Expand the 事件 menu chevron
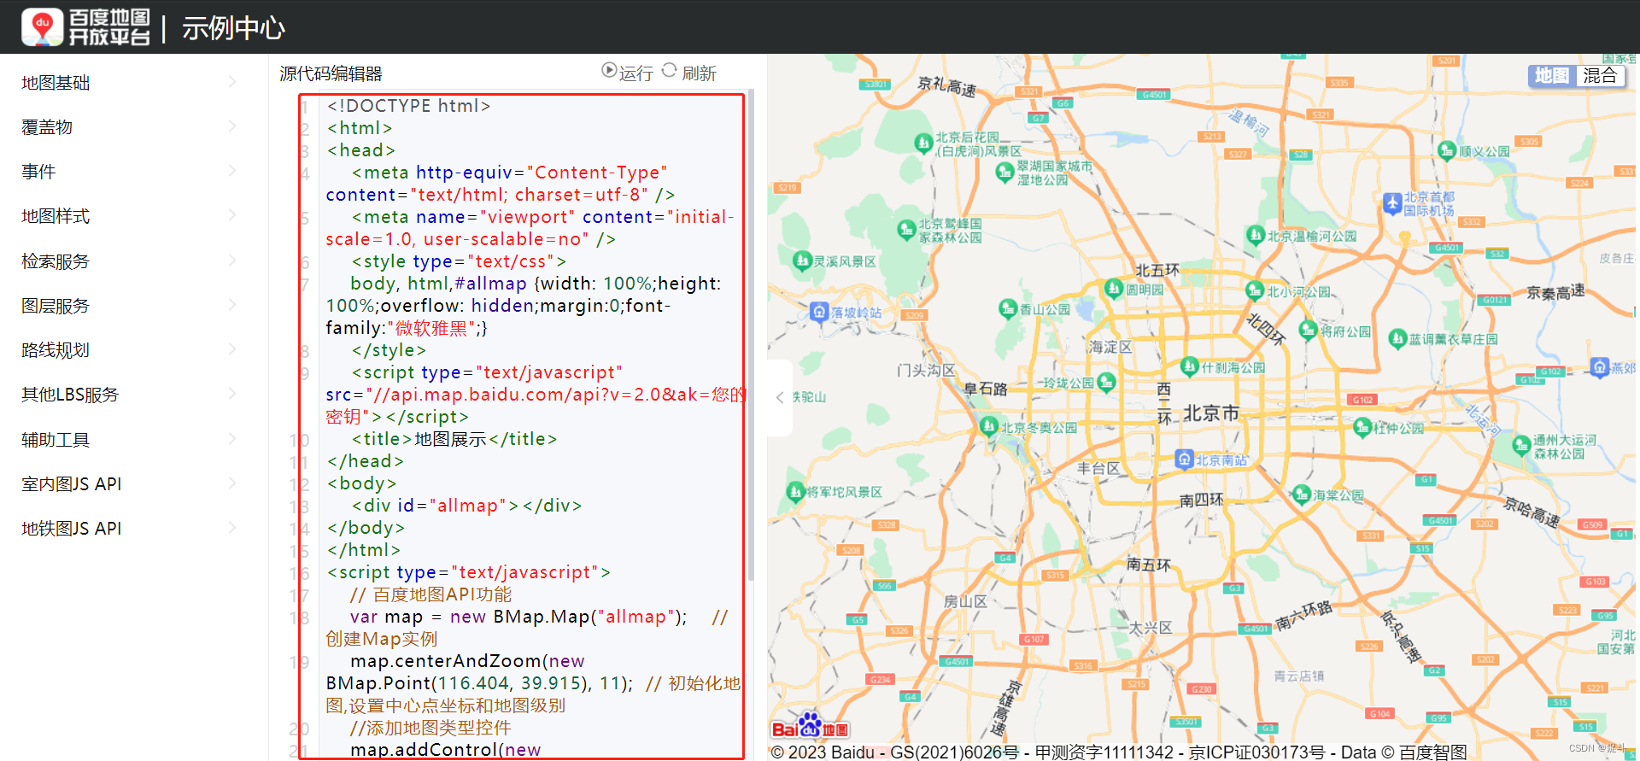 (232, 171)
